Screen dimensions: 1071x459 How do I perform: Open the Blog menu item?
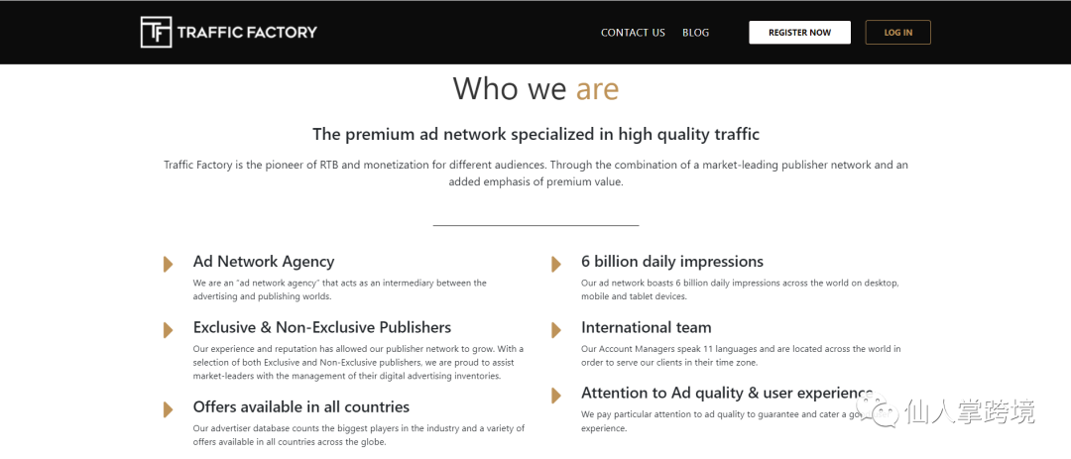click(x=695, y=32)
